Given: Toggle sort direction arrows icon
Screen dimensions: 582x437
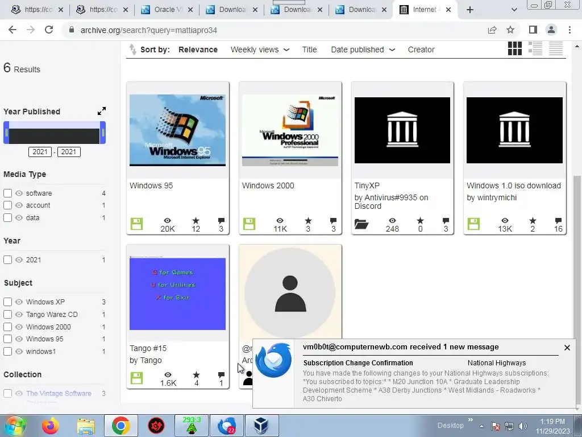Looking at the screenshot, I should tap(132, 50).
